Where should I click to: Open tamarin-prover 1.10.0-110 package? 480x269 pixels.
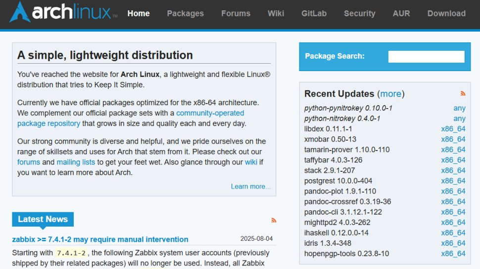347,150
